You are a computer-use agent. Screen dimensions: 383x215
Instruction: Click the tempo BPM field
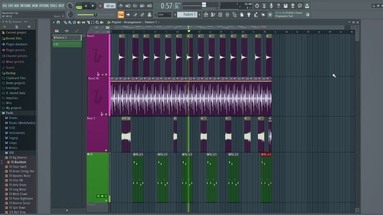[x=110, y=6]
